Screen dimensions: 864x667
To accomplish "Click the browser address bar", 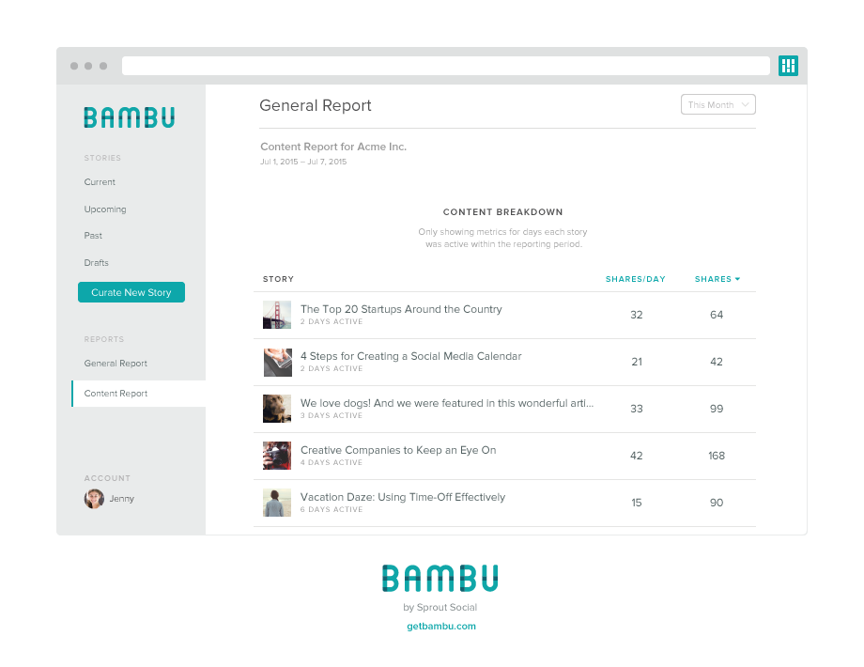I will (x=446, y=65).
